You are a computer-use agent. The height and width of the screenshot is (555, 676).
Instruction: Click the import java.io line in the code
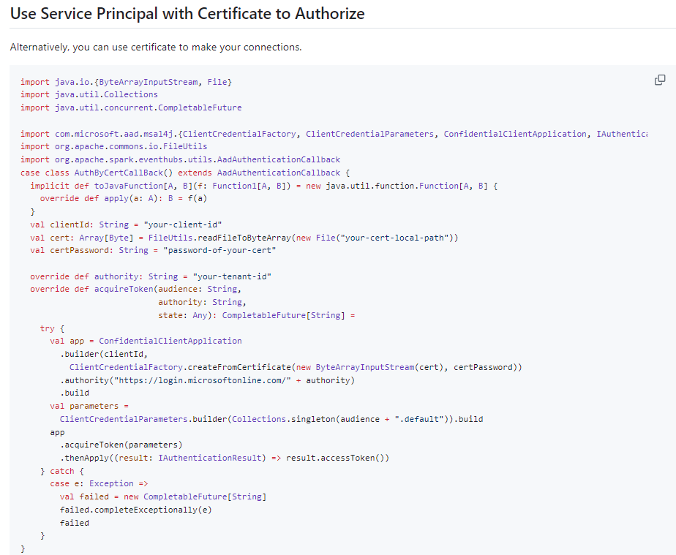tap(128, 81)
